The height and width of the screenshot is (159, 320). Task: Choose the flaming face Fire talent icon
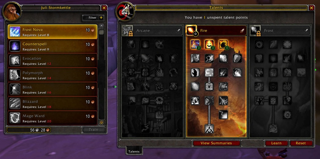tap(209, 44)
